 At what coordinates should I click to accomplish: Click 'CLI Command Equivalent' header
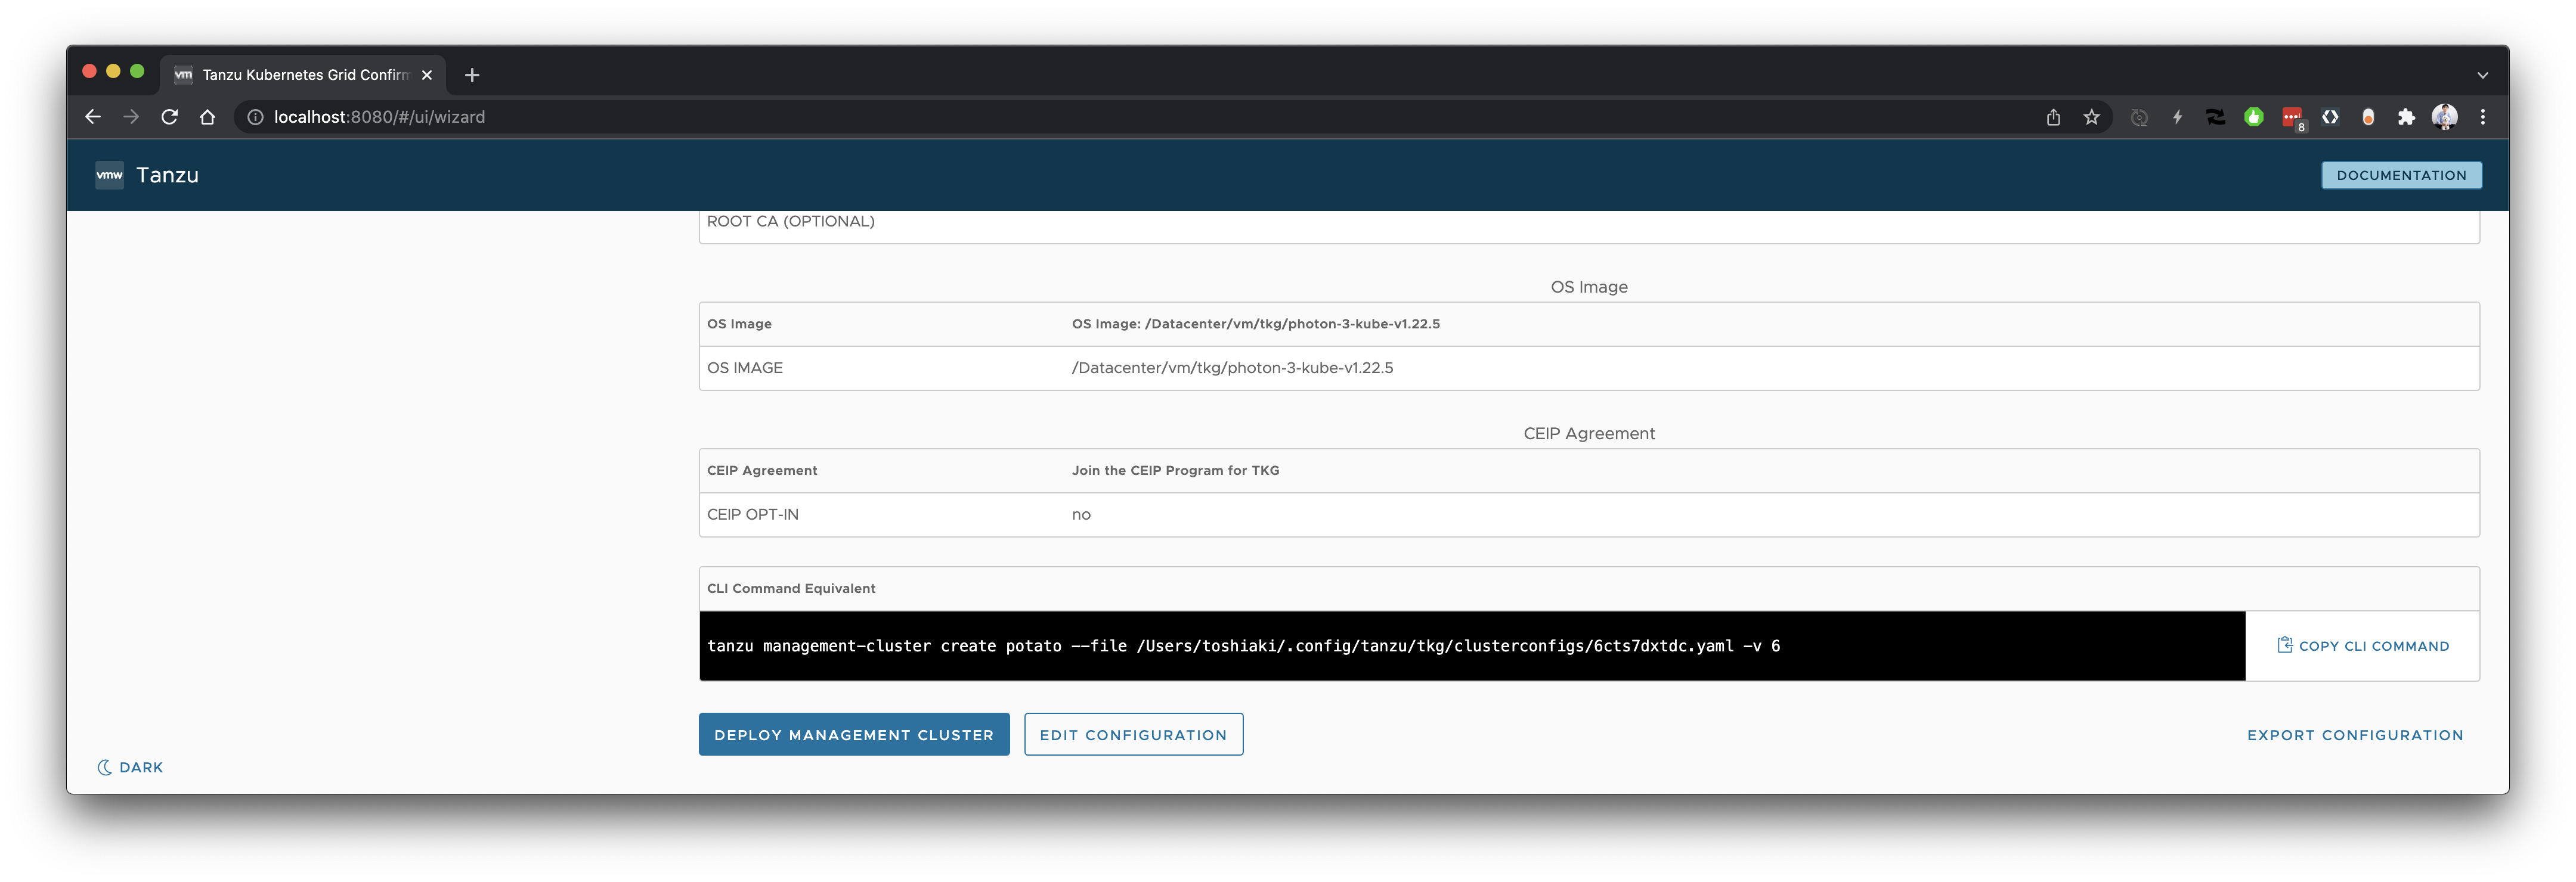point(791,588)
